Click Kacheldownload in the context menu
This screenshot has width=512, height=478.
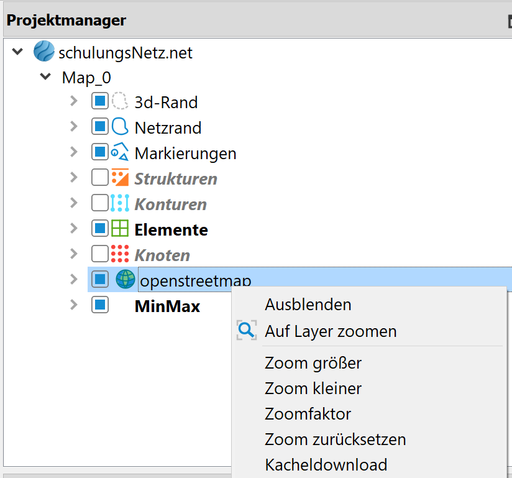click(x=326, y=465)
